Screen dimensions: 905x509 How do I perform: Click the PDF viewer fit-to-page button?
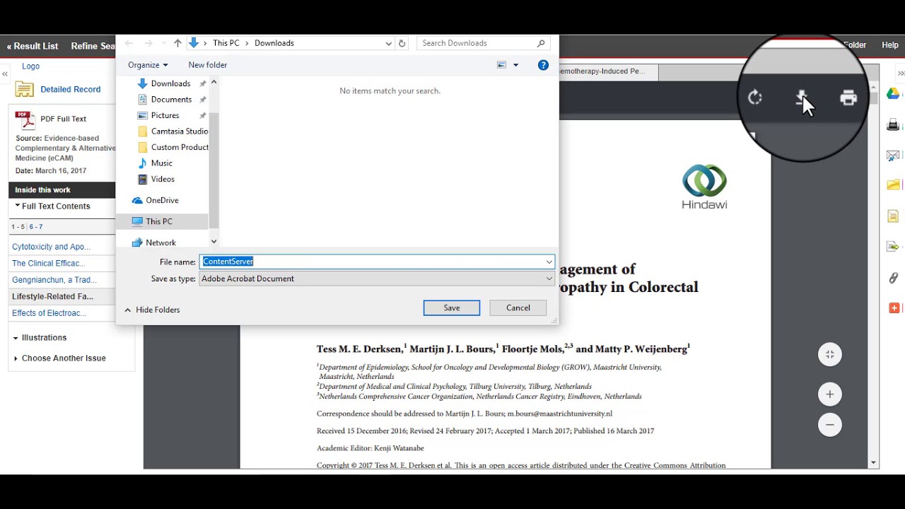tap(830, 355)
